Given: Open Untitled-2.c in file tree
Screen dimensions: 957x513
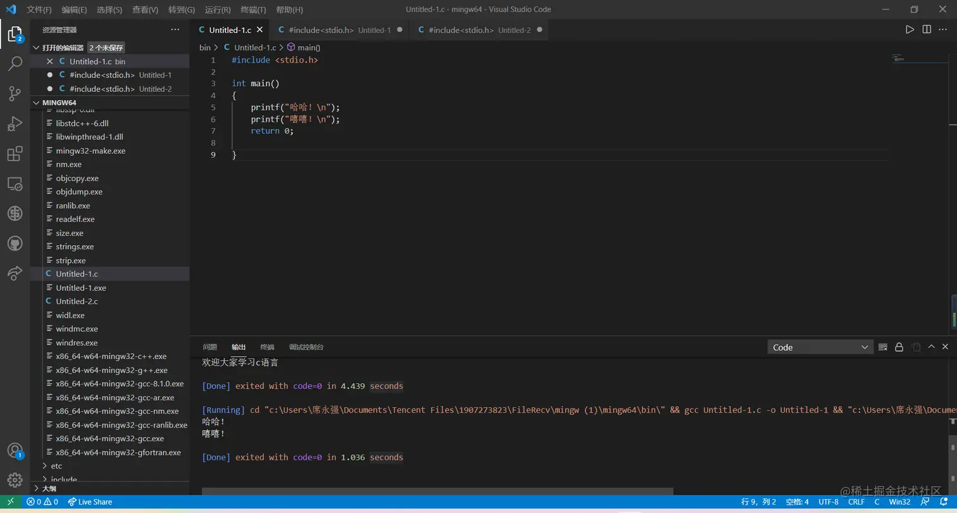Looking at the screenshot, I should coord(110,301).
